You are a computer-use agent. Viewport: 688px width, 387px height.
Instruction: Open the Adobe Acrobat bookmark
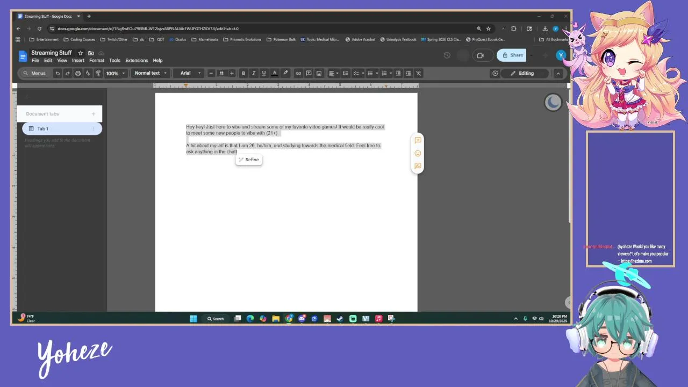pos(360,39)
